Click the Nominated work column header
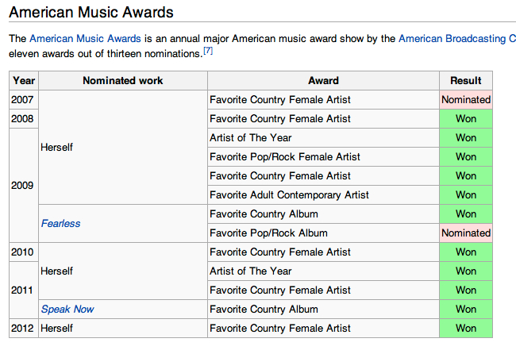 (x=123, y=81)
